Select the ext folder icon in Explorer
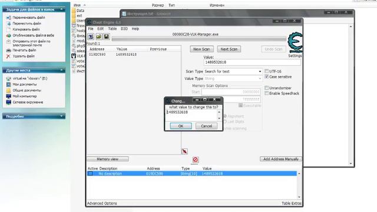 [74, 16]
